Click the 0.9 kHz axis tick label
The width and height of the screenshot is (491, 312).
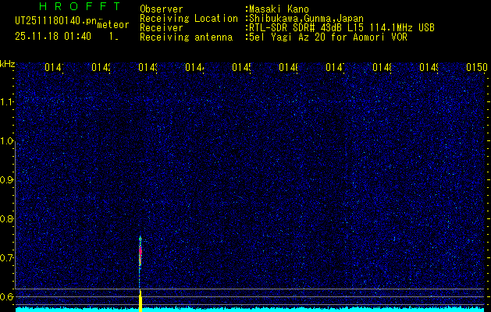click(7, 180)
